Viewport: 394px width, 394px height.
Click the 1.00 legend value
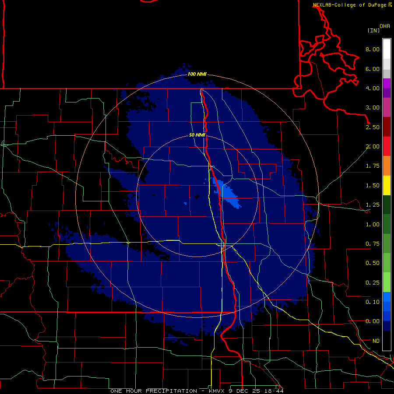373,225
